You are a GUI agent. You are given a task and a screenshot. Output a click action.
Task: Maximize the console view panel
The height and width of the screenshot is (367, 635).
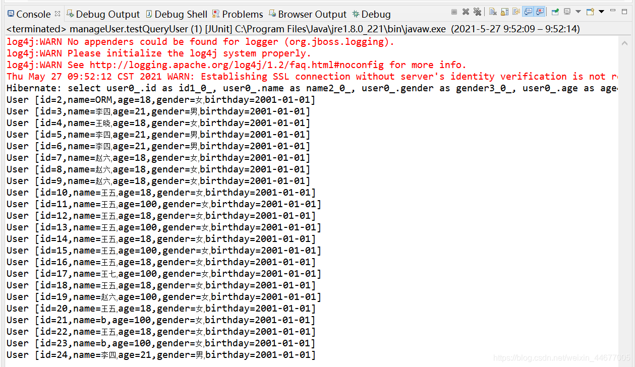(x=624, y=12)
